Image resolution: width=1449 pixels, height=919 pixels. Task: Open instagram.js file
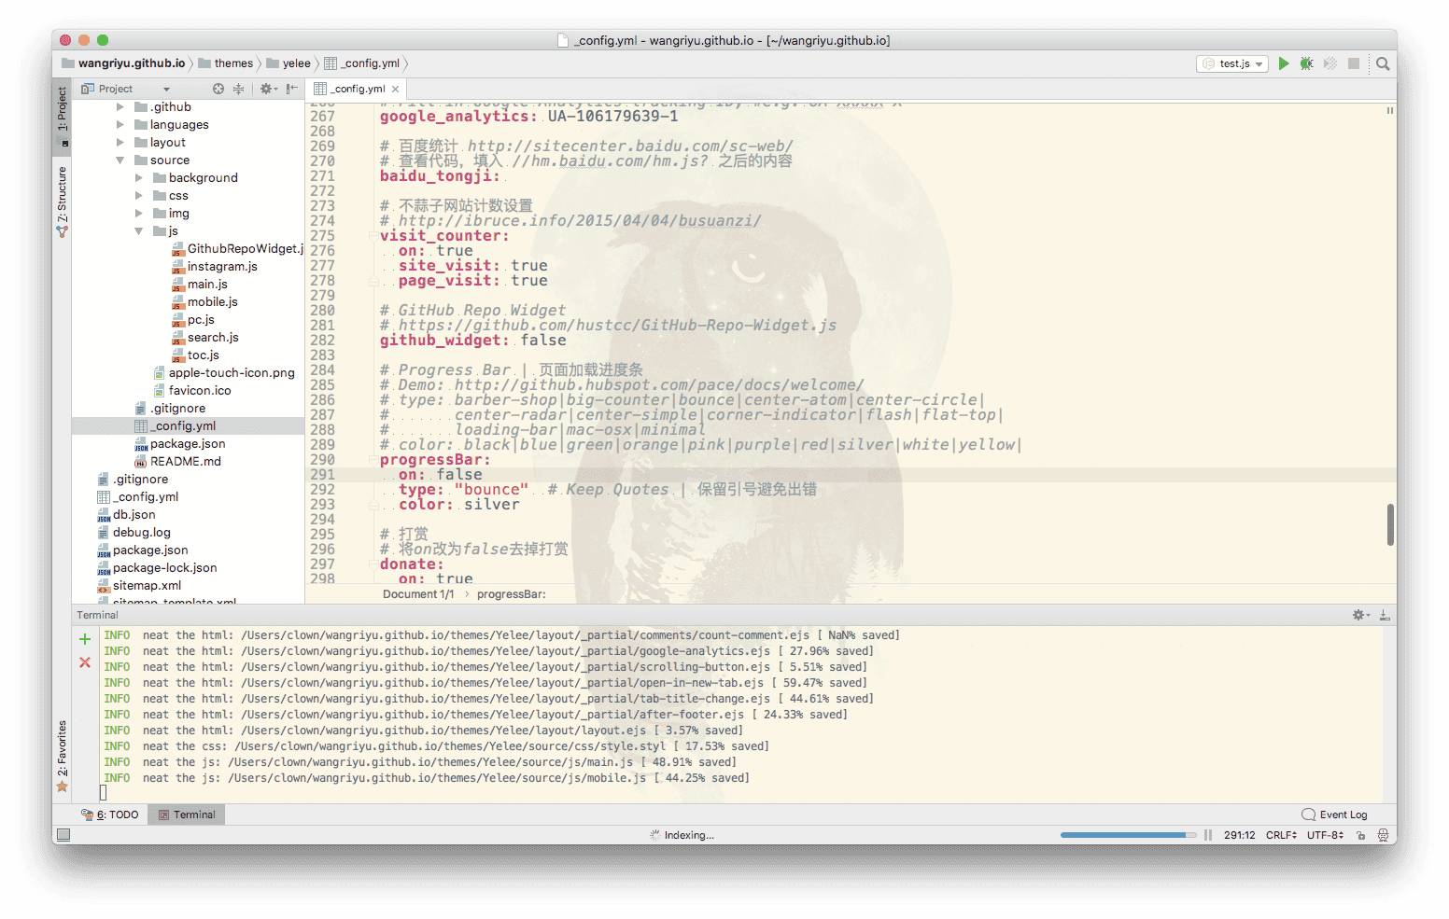[x=215, y=267]
